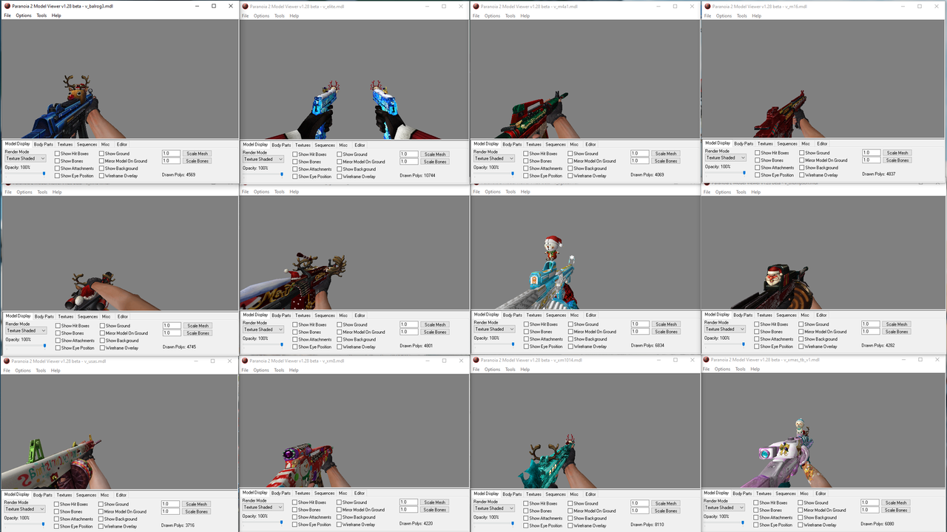Switch to Editor tab in v_xm1014.mdl window
947x532 pixels.
point(590,494)
